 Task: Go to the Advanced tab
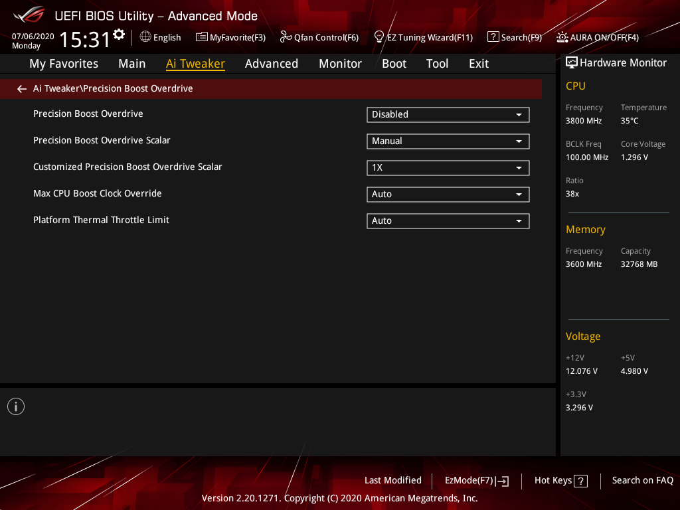tap(272, 64)
